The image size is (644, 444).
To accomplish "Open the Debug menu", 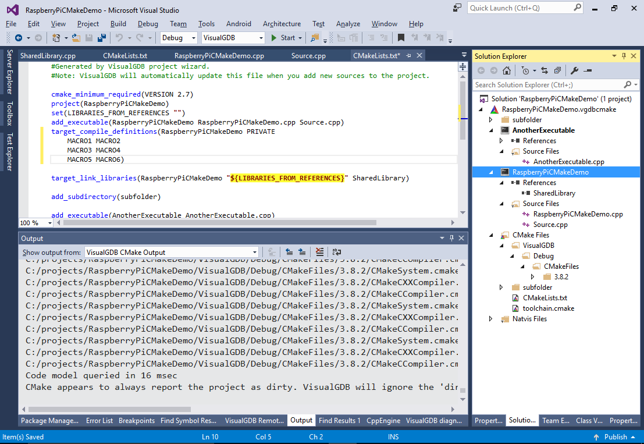I will 148,24.
